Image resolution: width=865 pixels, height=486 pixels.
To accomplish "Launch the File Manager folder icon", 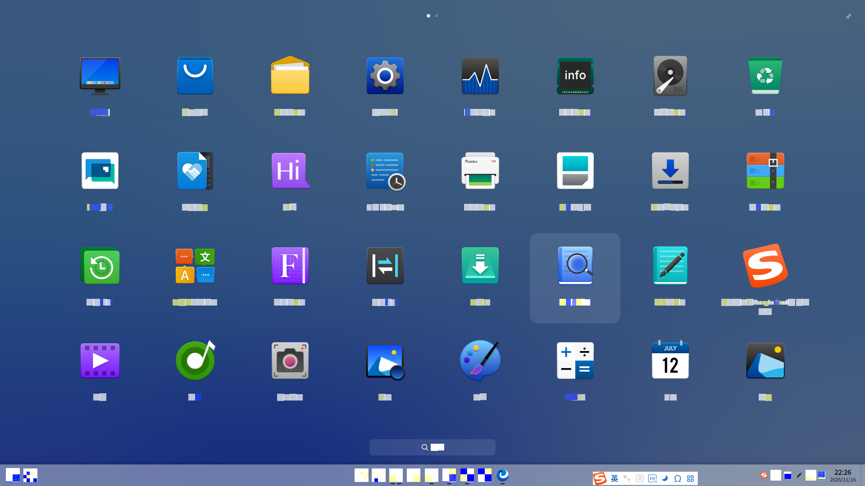I will (x=290, y=75).
